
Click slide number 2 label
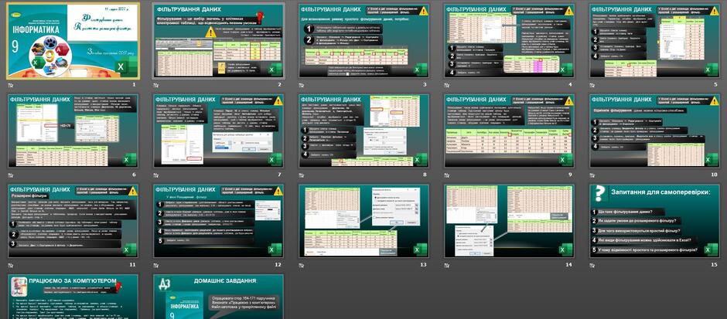(279, 85)
